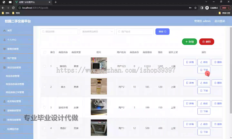
Task: Click the 退出登录 logout link
Action: pos(220,21)
